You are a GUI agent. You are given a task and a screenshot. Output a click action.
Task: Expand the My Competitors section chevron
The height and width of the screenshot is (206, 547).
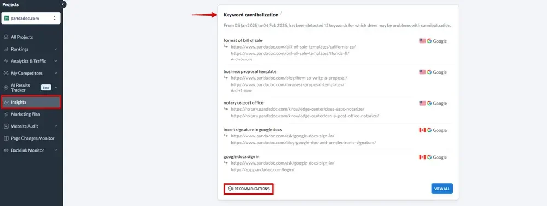tap(56, 73)
